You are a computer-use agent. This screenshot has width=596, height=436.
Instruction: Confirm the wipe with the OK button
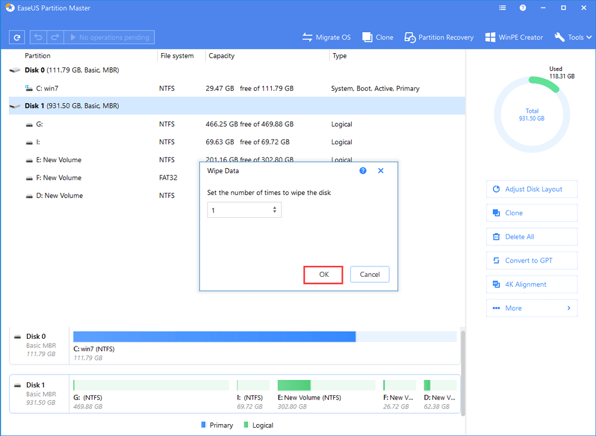[323, 274]
